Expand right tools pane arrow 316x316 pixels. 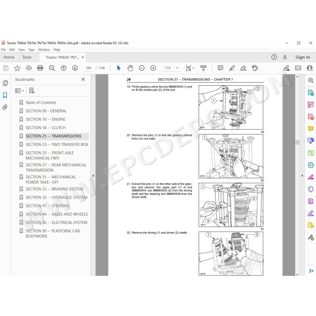pyautogui.click(x=302, y=176)
